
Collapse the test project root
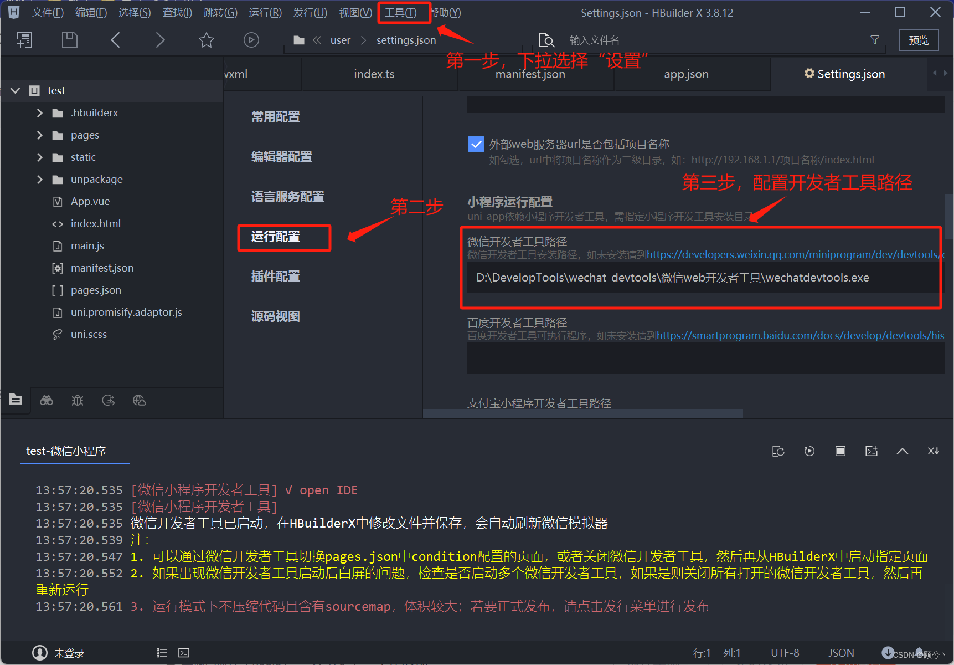pos(16,90)
